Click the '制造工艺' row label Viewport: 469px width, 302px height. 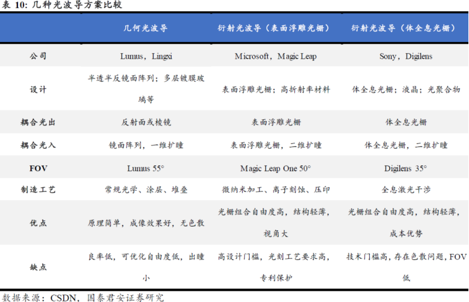pos(38,190)
